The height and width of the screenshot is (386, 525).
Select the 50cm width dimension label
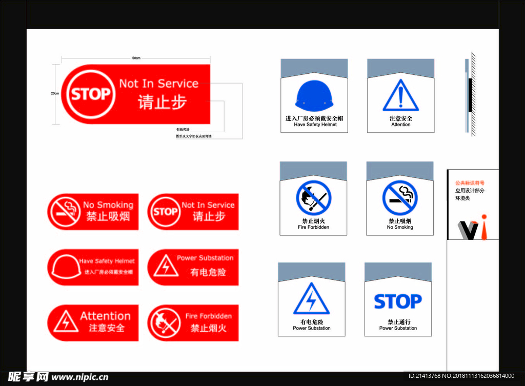pyautogui.click(x=136, y=58)
